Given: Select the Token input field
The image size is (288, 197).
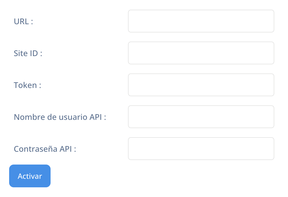Looking at the screenshot, I should [201, 85].
